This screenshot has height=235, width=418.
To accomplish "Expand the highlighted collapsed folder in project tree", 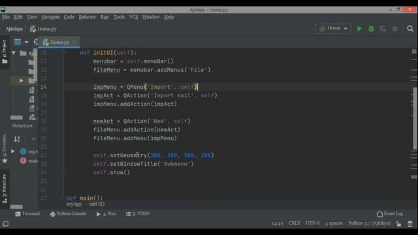I will pos(22,80).
